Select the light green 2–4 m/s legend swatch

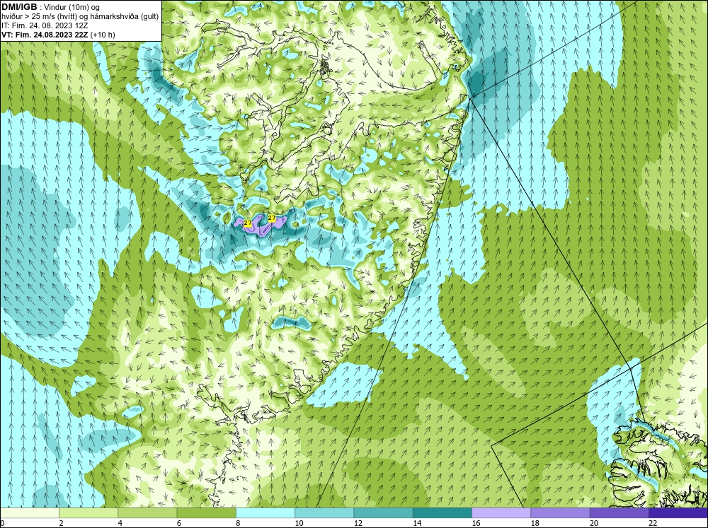pyautogui.click(x=88, y=513)
